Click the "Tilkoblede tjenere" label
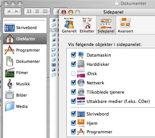Viewport: 155px width, 138px height. tap(105, 92)
